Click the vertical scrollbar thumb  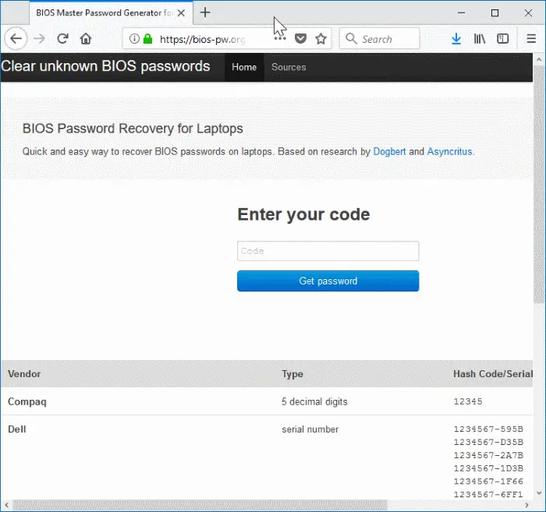click(x=539, y=185)
